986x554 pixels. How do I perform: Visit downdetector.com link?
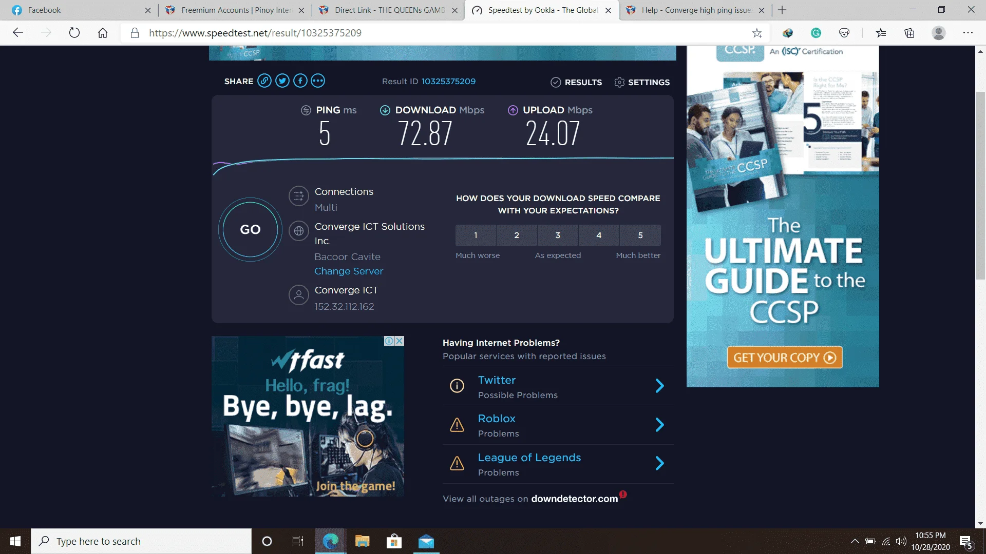point(575,499)
